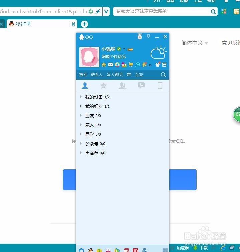Click the 加速器 accelerator in browser status bar

[182, 248]
